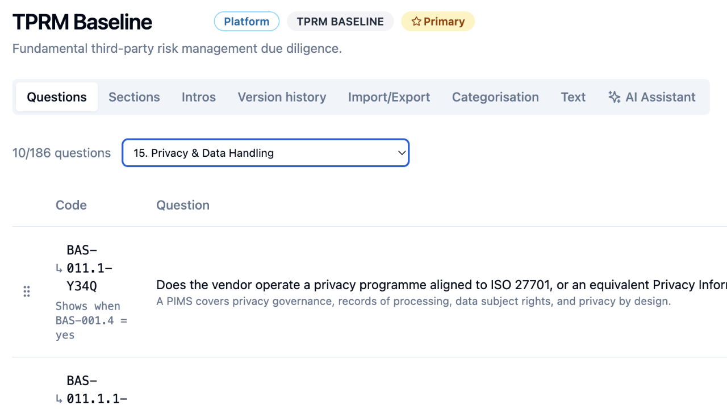Click the drag handle icon for BAS-011.1-Y34Q
The width and height of the screenshot is (727, 409).
coord(27,291)
